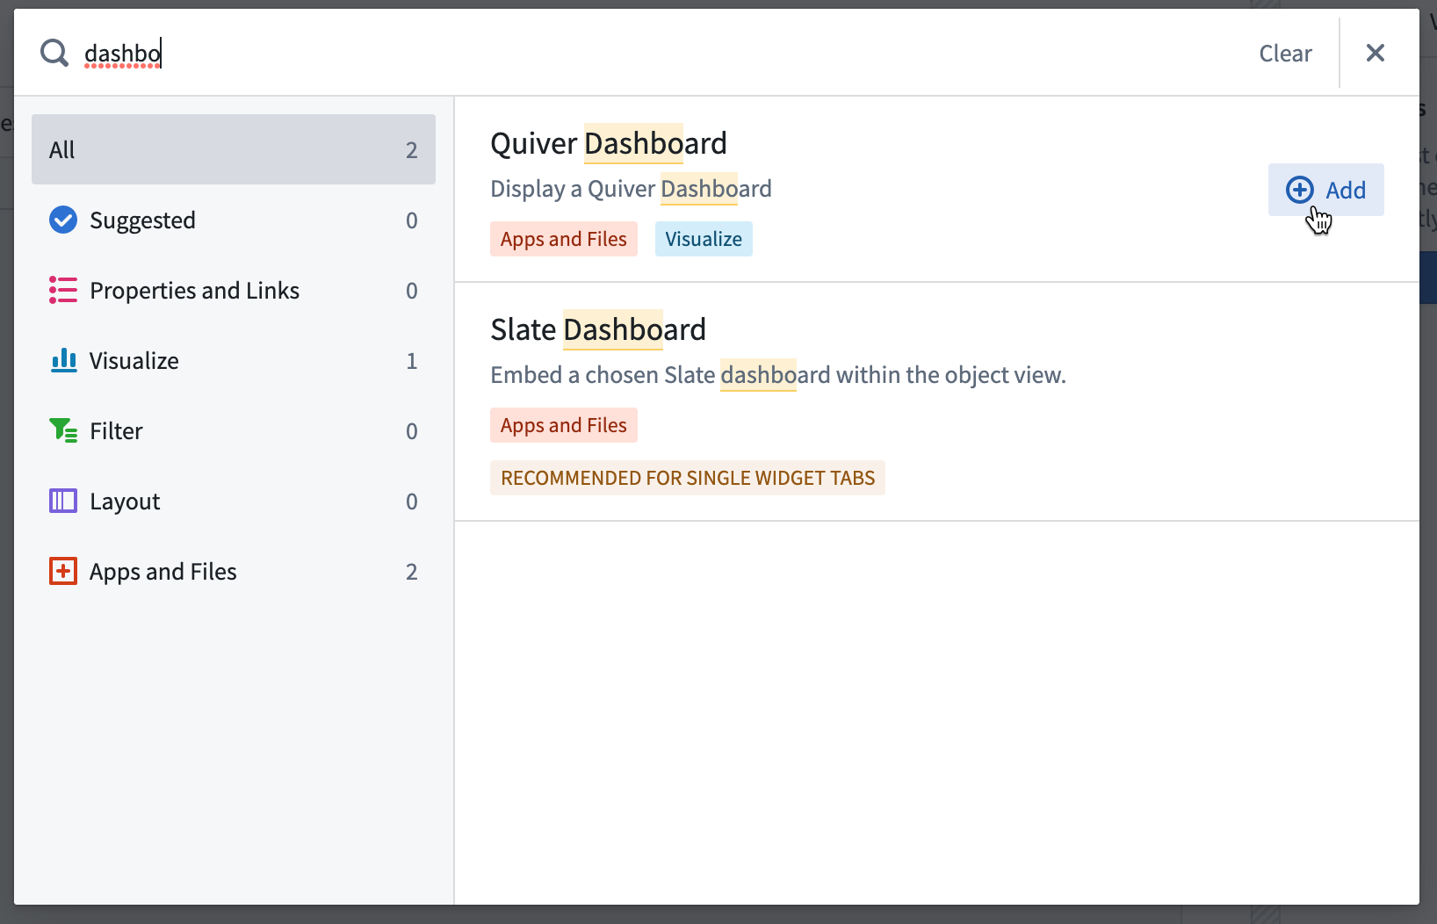Click Apps and Files tag on Quiver Dashboard
Screen dimensions: 1437x924
click(x=564, y=239)
